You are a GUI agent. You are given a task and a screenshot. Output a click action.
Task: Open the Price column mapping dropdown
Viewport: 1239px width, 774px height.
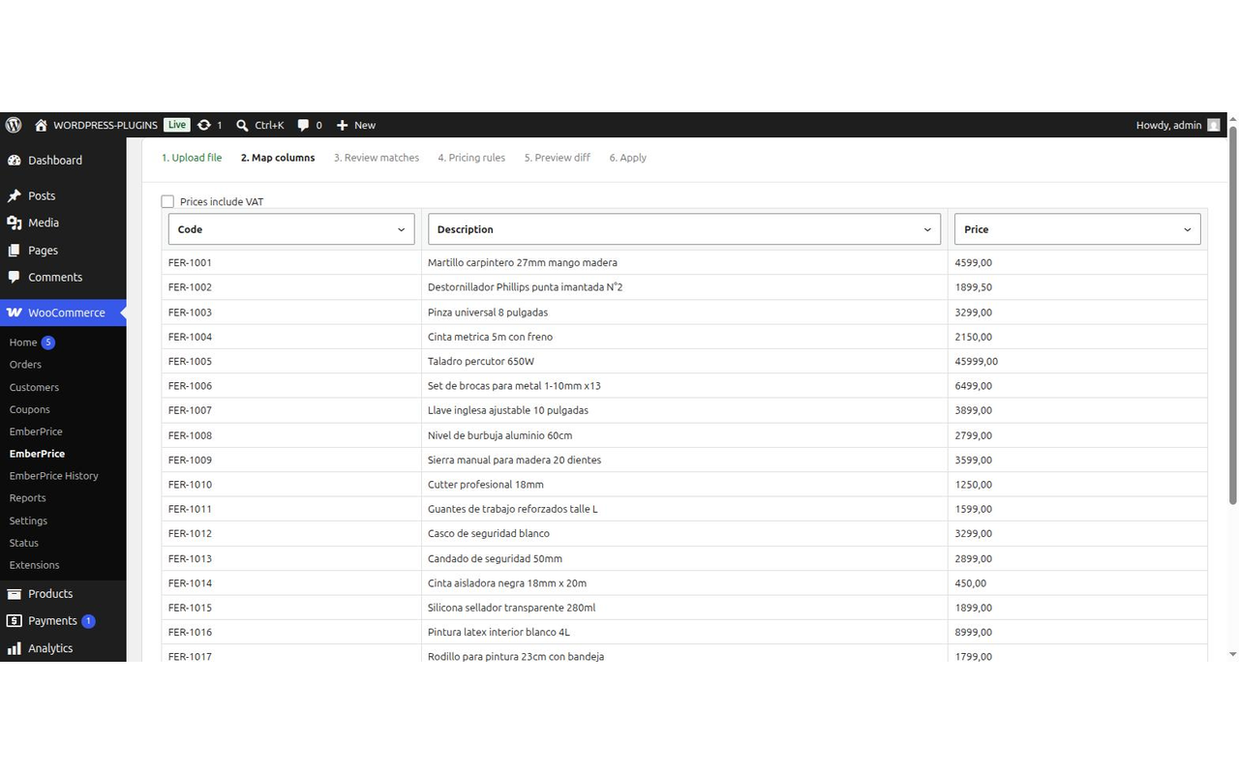point(1077,229)
